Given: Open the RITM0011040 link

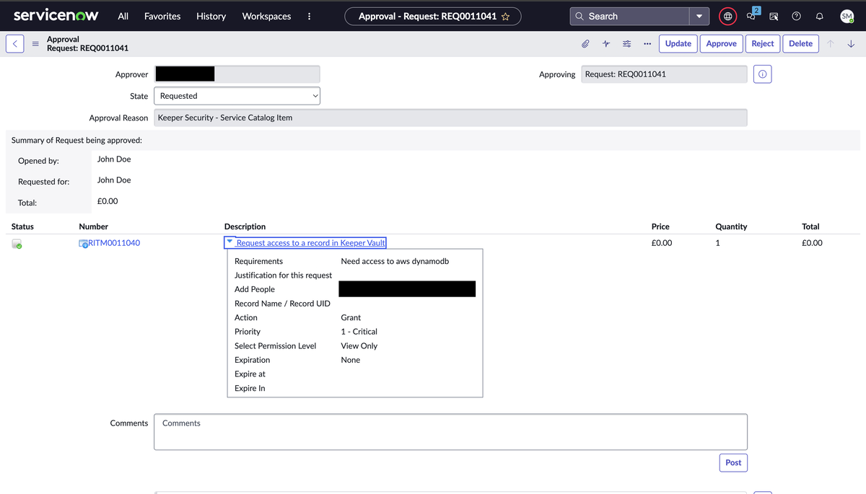Looking at the screenshot, I should click(113, 243).
